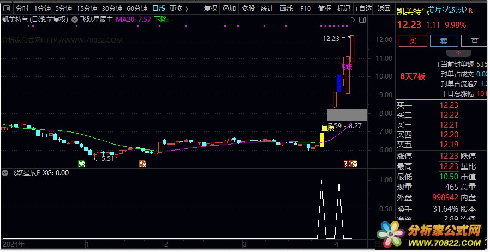This screenshot has height=252, width=490.
Task: Click the red 买 buy button
Action: pos(413,41)
